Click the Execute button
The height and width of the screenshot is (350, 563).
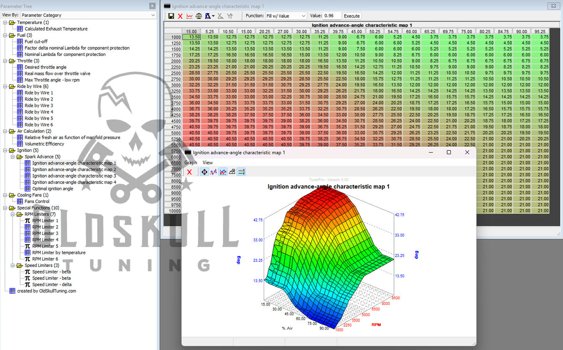352,16
